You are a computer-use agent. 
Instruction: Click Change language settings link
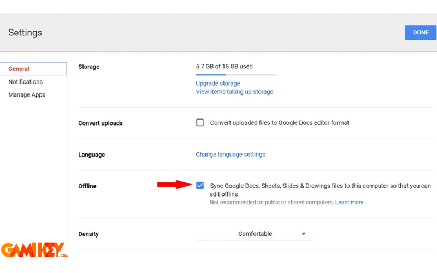[x=231, y=155]
